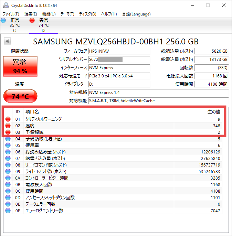The image size is (232, 236).
Task: Click blue status icon for 総書き込み量 (ホスト) row
Action: click(8, 158)
